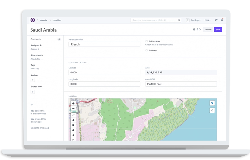Open the Menu dropdown

tap(208, 29)
